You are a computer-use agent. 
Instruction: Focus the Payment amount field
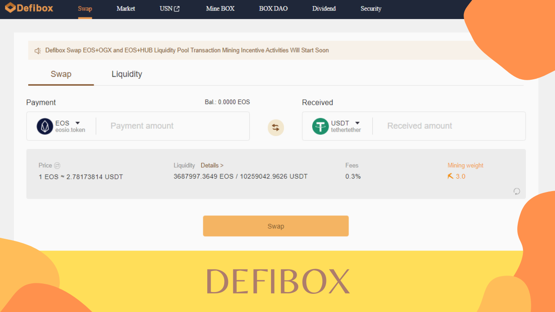173,126
